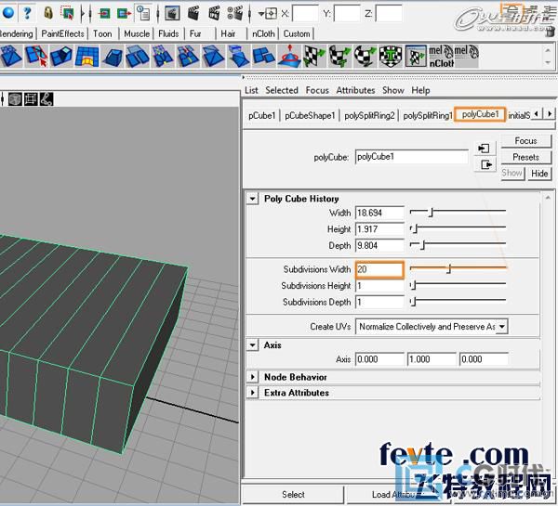Switch to the pCubeShape1 node tab
The width and height of the screenshot is (558, 506).
310,115
